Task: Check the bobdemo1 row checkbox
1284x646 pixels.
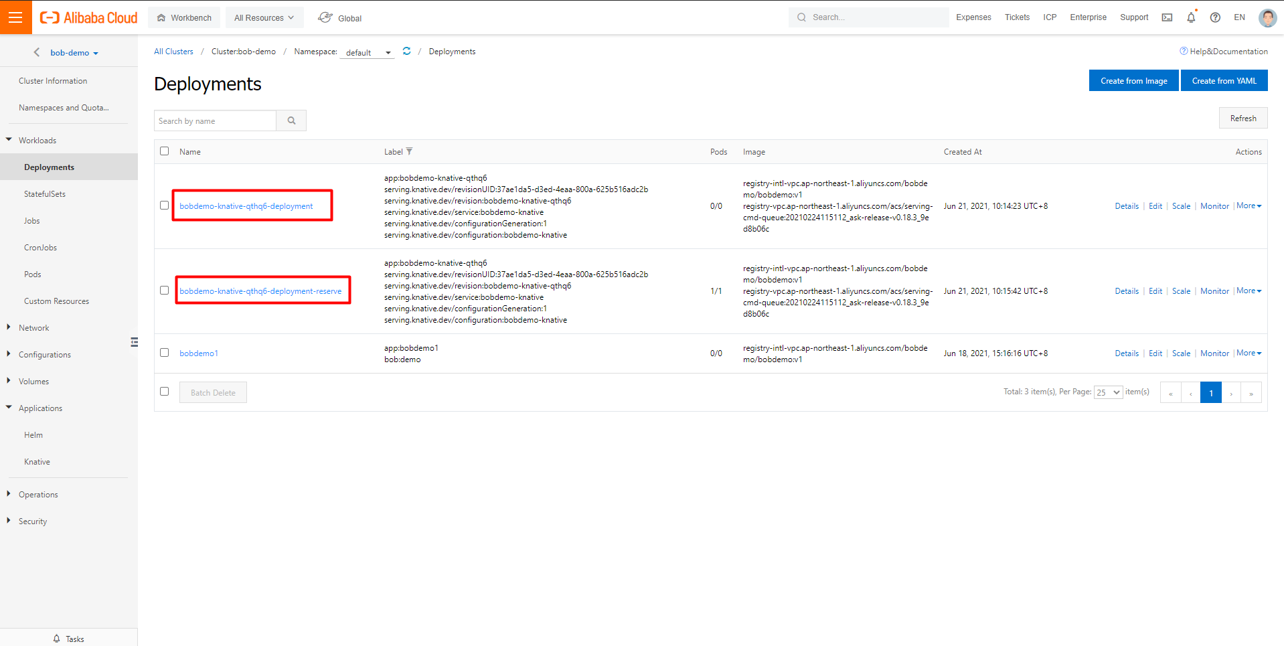Action: (164, 353)
